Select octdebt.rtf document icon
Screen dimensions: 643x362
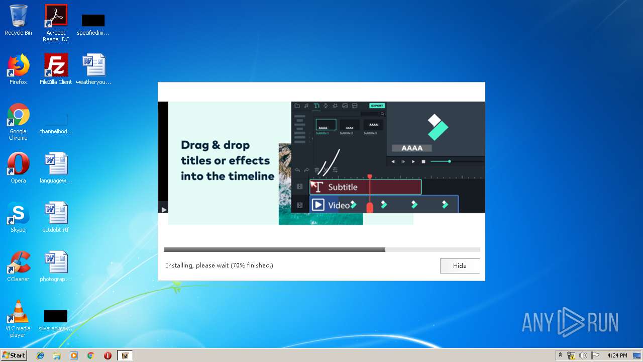56,217
